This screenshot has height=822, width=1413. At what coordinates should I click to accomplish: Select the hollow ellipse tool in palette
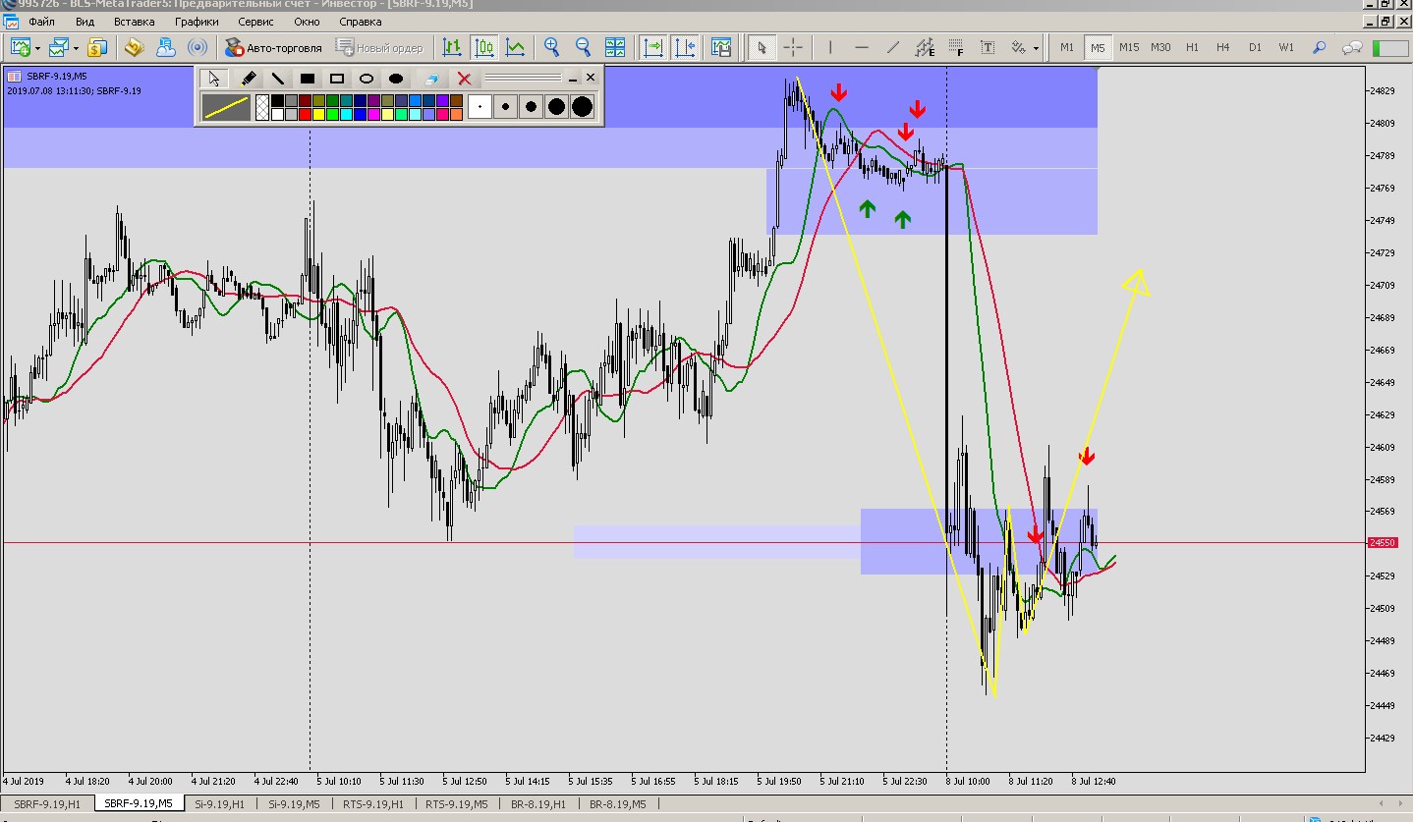pyautogui.click(x=367, y=79)
